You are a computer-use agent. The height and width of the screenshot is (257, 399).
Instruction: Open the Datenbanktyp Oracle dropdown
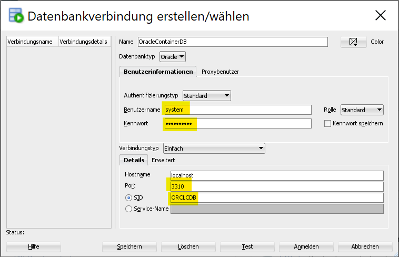click(173, 56)
